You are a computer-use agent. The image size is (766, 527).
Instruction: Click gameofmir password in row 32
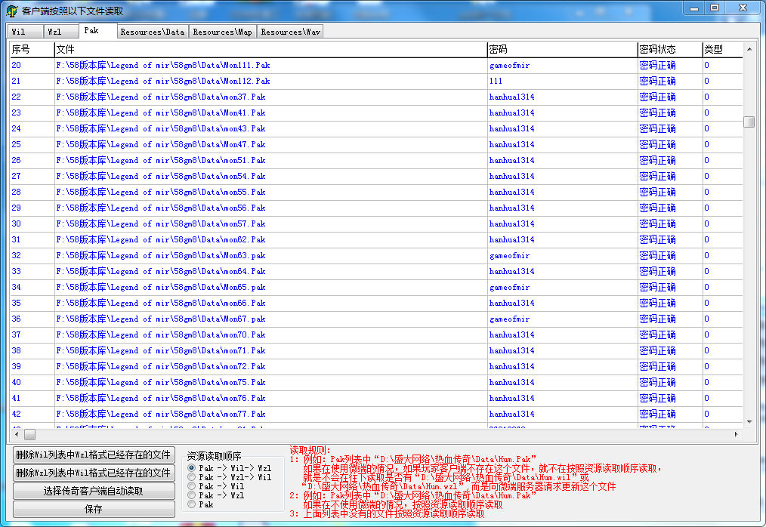pos(509,256)
